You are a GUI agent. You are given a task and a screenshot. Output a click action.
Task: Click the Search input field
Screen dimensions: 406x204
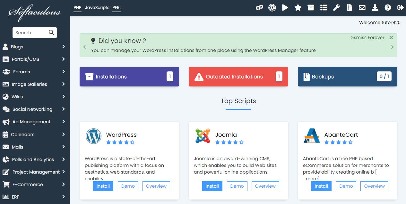click(30, 33)
